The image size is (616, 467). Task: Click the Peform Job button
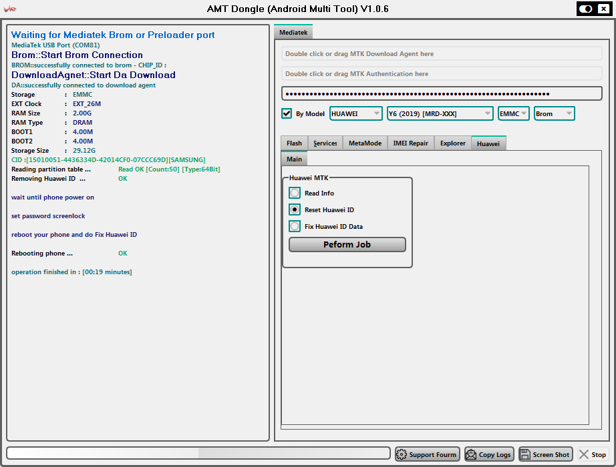point(347,245)
